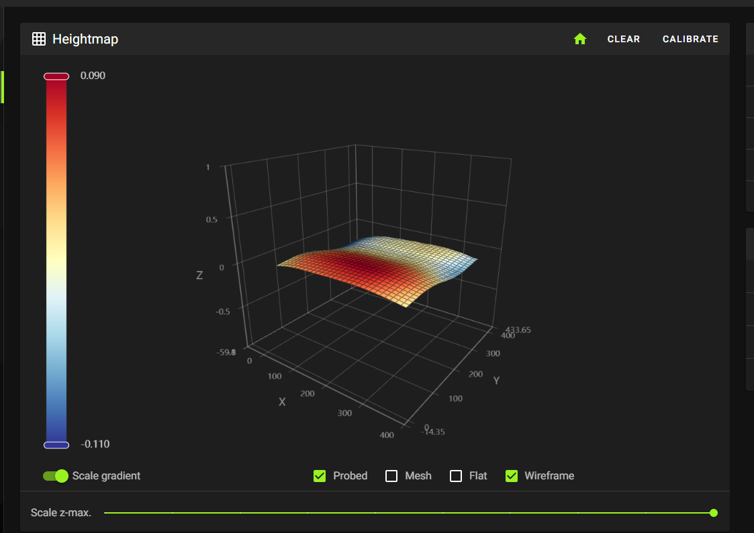
Task: Click the 0.090 maximum value label
Action: (93, 76)
